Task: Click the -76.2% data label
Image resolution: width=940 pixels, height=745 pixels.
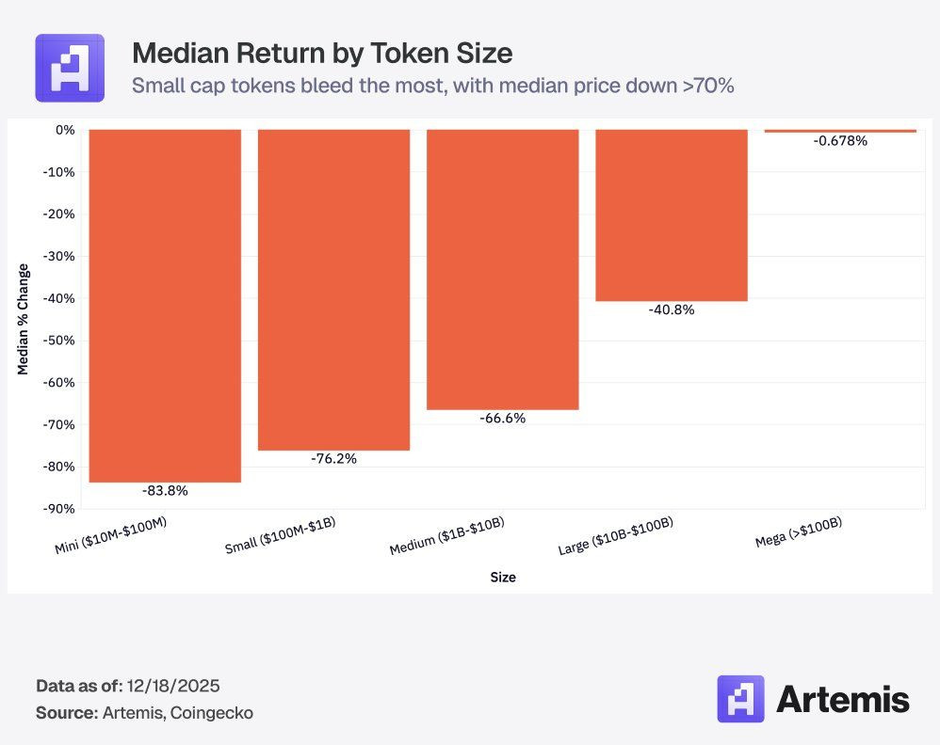Action: tap(334, 459)
